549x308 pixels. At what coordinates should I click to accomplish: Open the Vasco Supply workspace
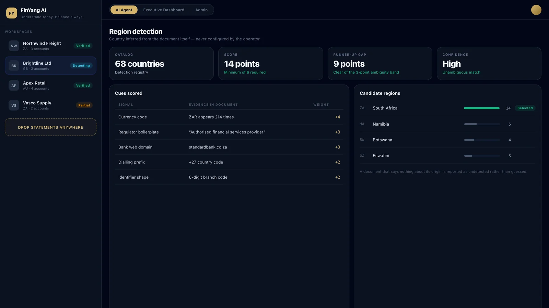(x=50, y=105)
